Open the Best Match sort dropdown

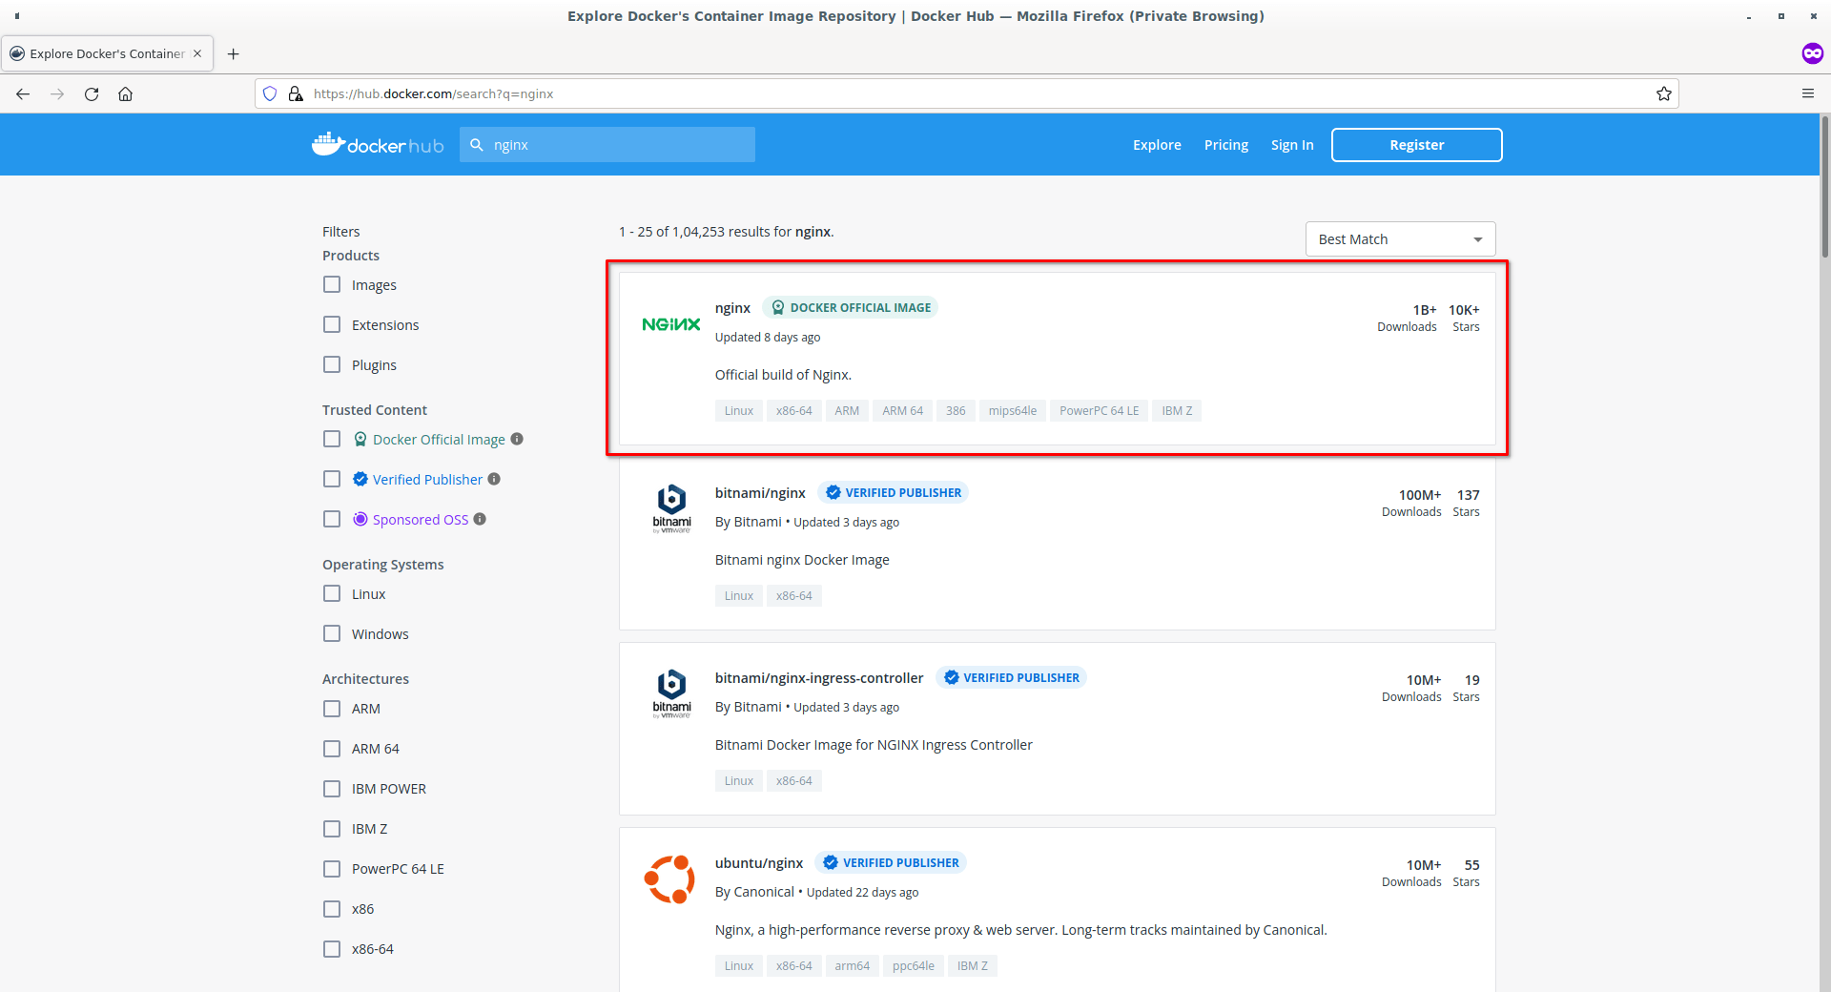(1399, 238)
